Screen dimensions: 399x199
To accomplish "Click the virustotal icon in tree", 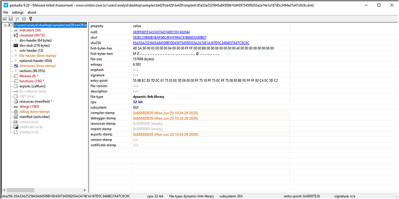I will [x=16, y=35].
